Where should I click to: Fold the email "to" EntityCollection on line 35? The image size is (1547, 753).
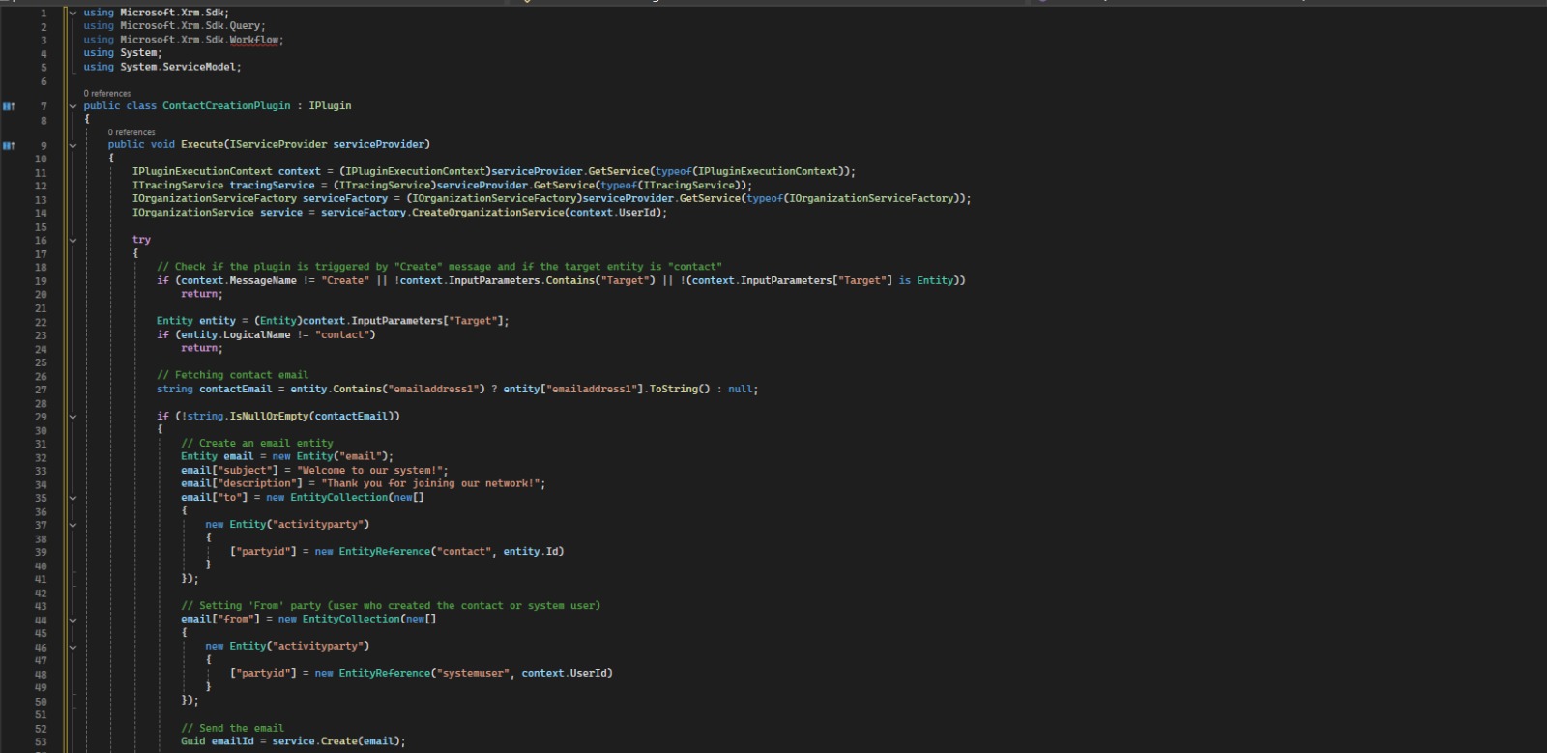(73, 498)
